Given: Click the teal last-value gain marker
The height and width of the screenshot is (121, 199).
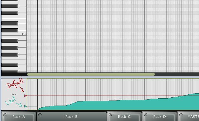Looking at the screenshot, I should coord(26,107).
